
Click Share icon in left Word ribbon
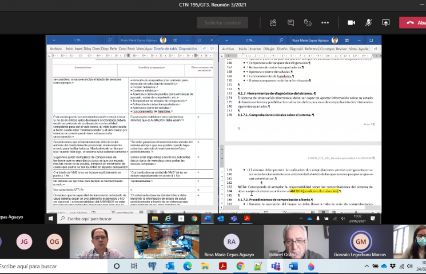[204, 49]
